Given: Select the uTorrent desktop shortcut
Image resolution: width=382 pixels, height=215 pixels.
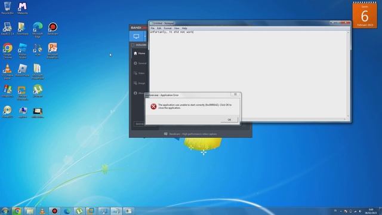Looking at the screenshot, I should pos(38,91).
